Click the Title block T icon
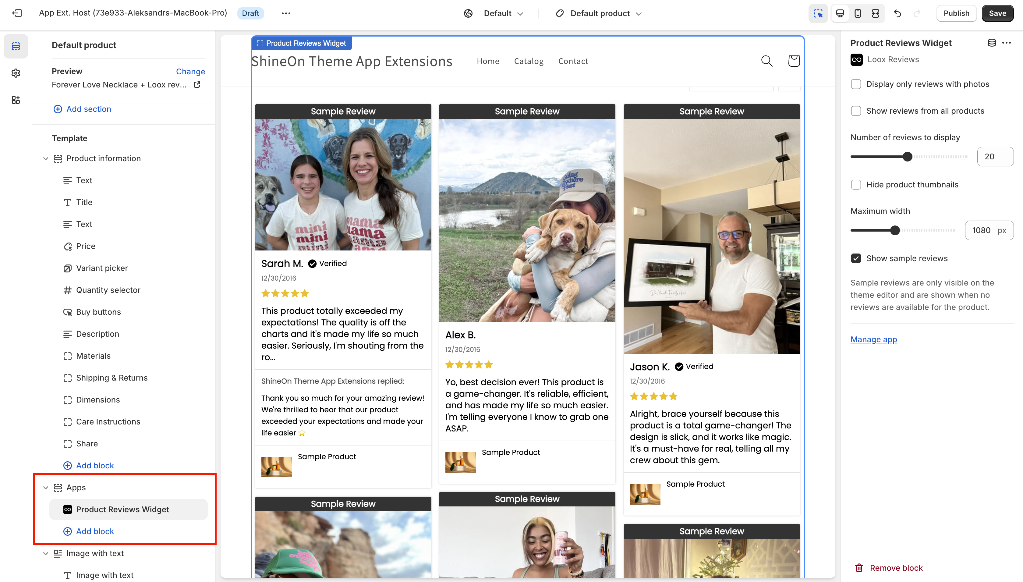The width and height of the screenshot is (1023, 582). (x=68, y=202)
